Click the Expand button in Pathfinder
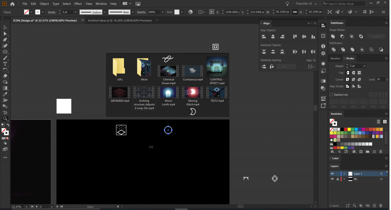 click(x=376, y=36)
